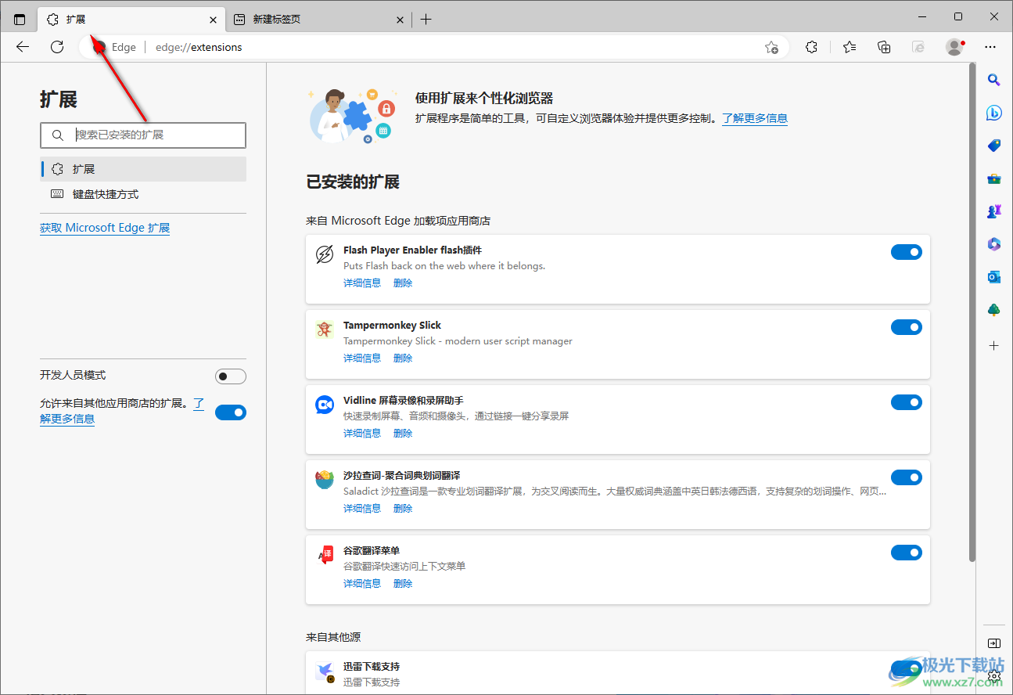The width and height of the screenshot is (1013, 695).
Task: Toggle the 谷歌翻译菜单 extension switch
Action: 907,553
